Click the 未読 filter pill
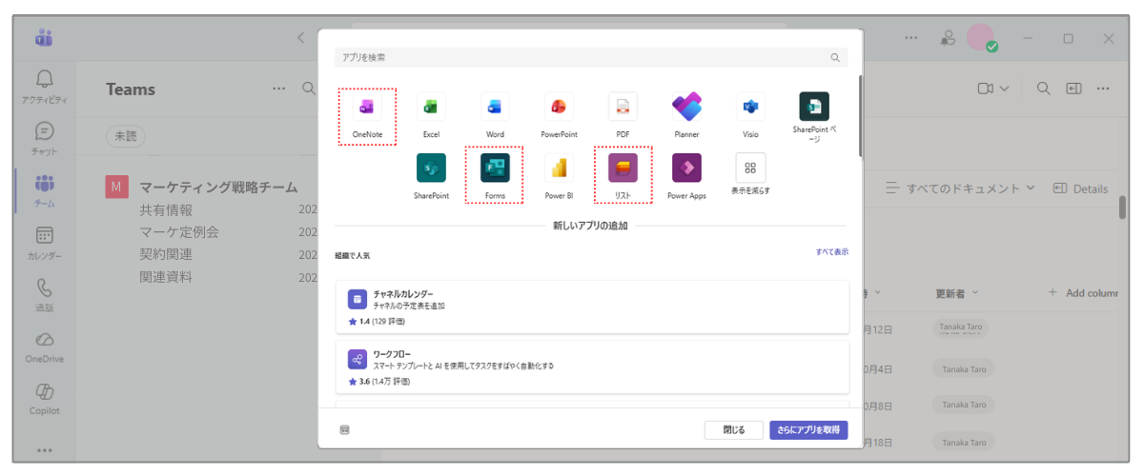The width and height of the screenshot is (1144, 476). 125,137
